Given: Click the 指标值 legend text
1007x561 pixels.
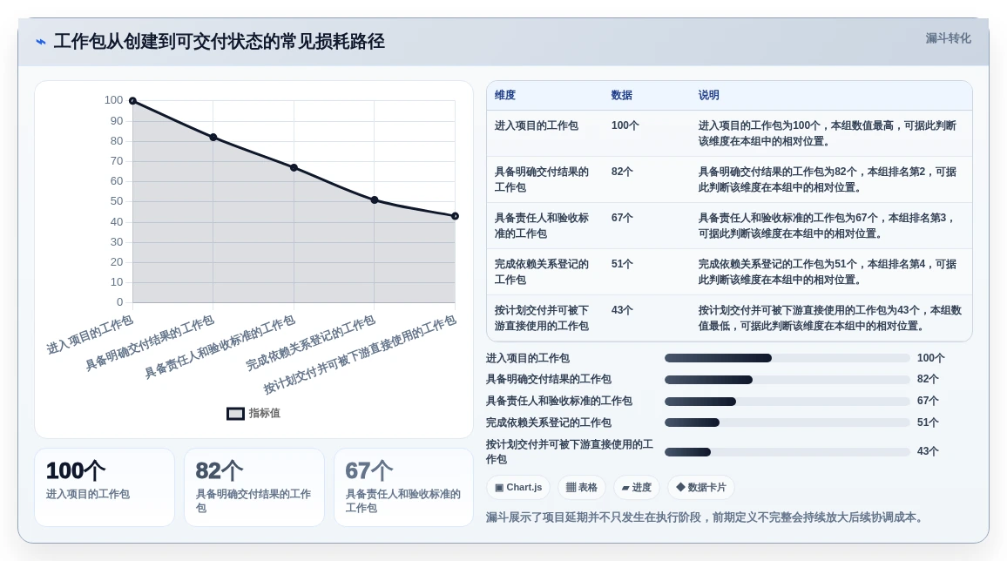Looking at the screenshot, I should (x=265, y=414).
